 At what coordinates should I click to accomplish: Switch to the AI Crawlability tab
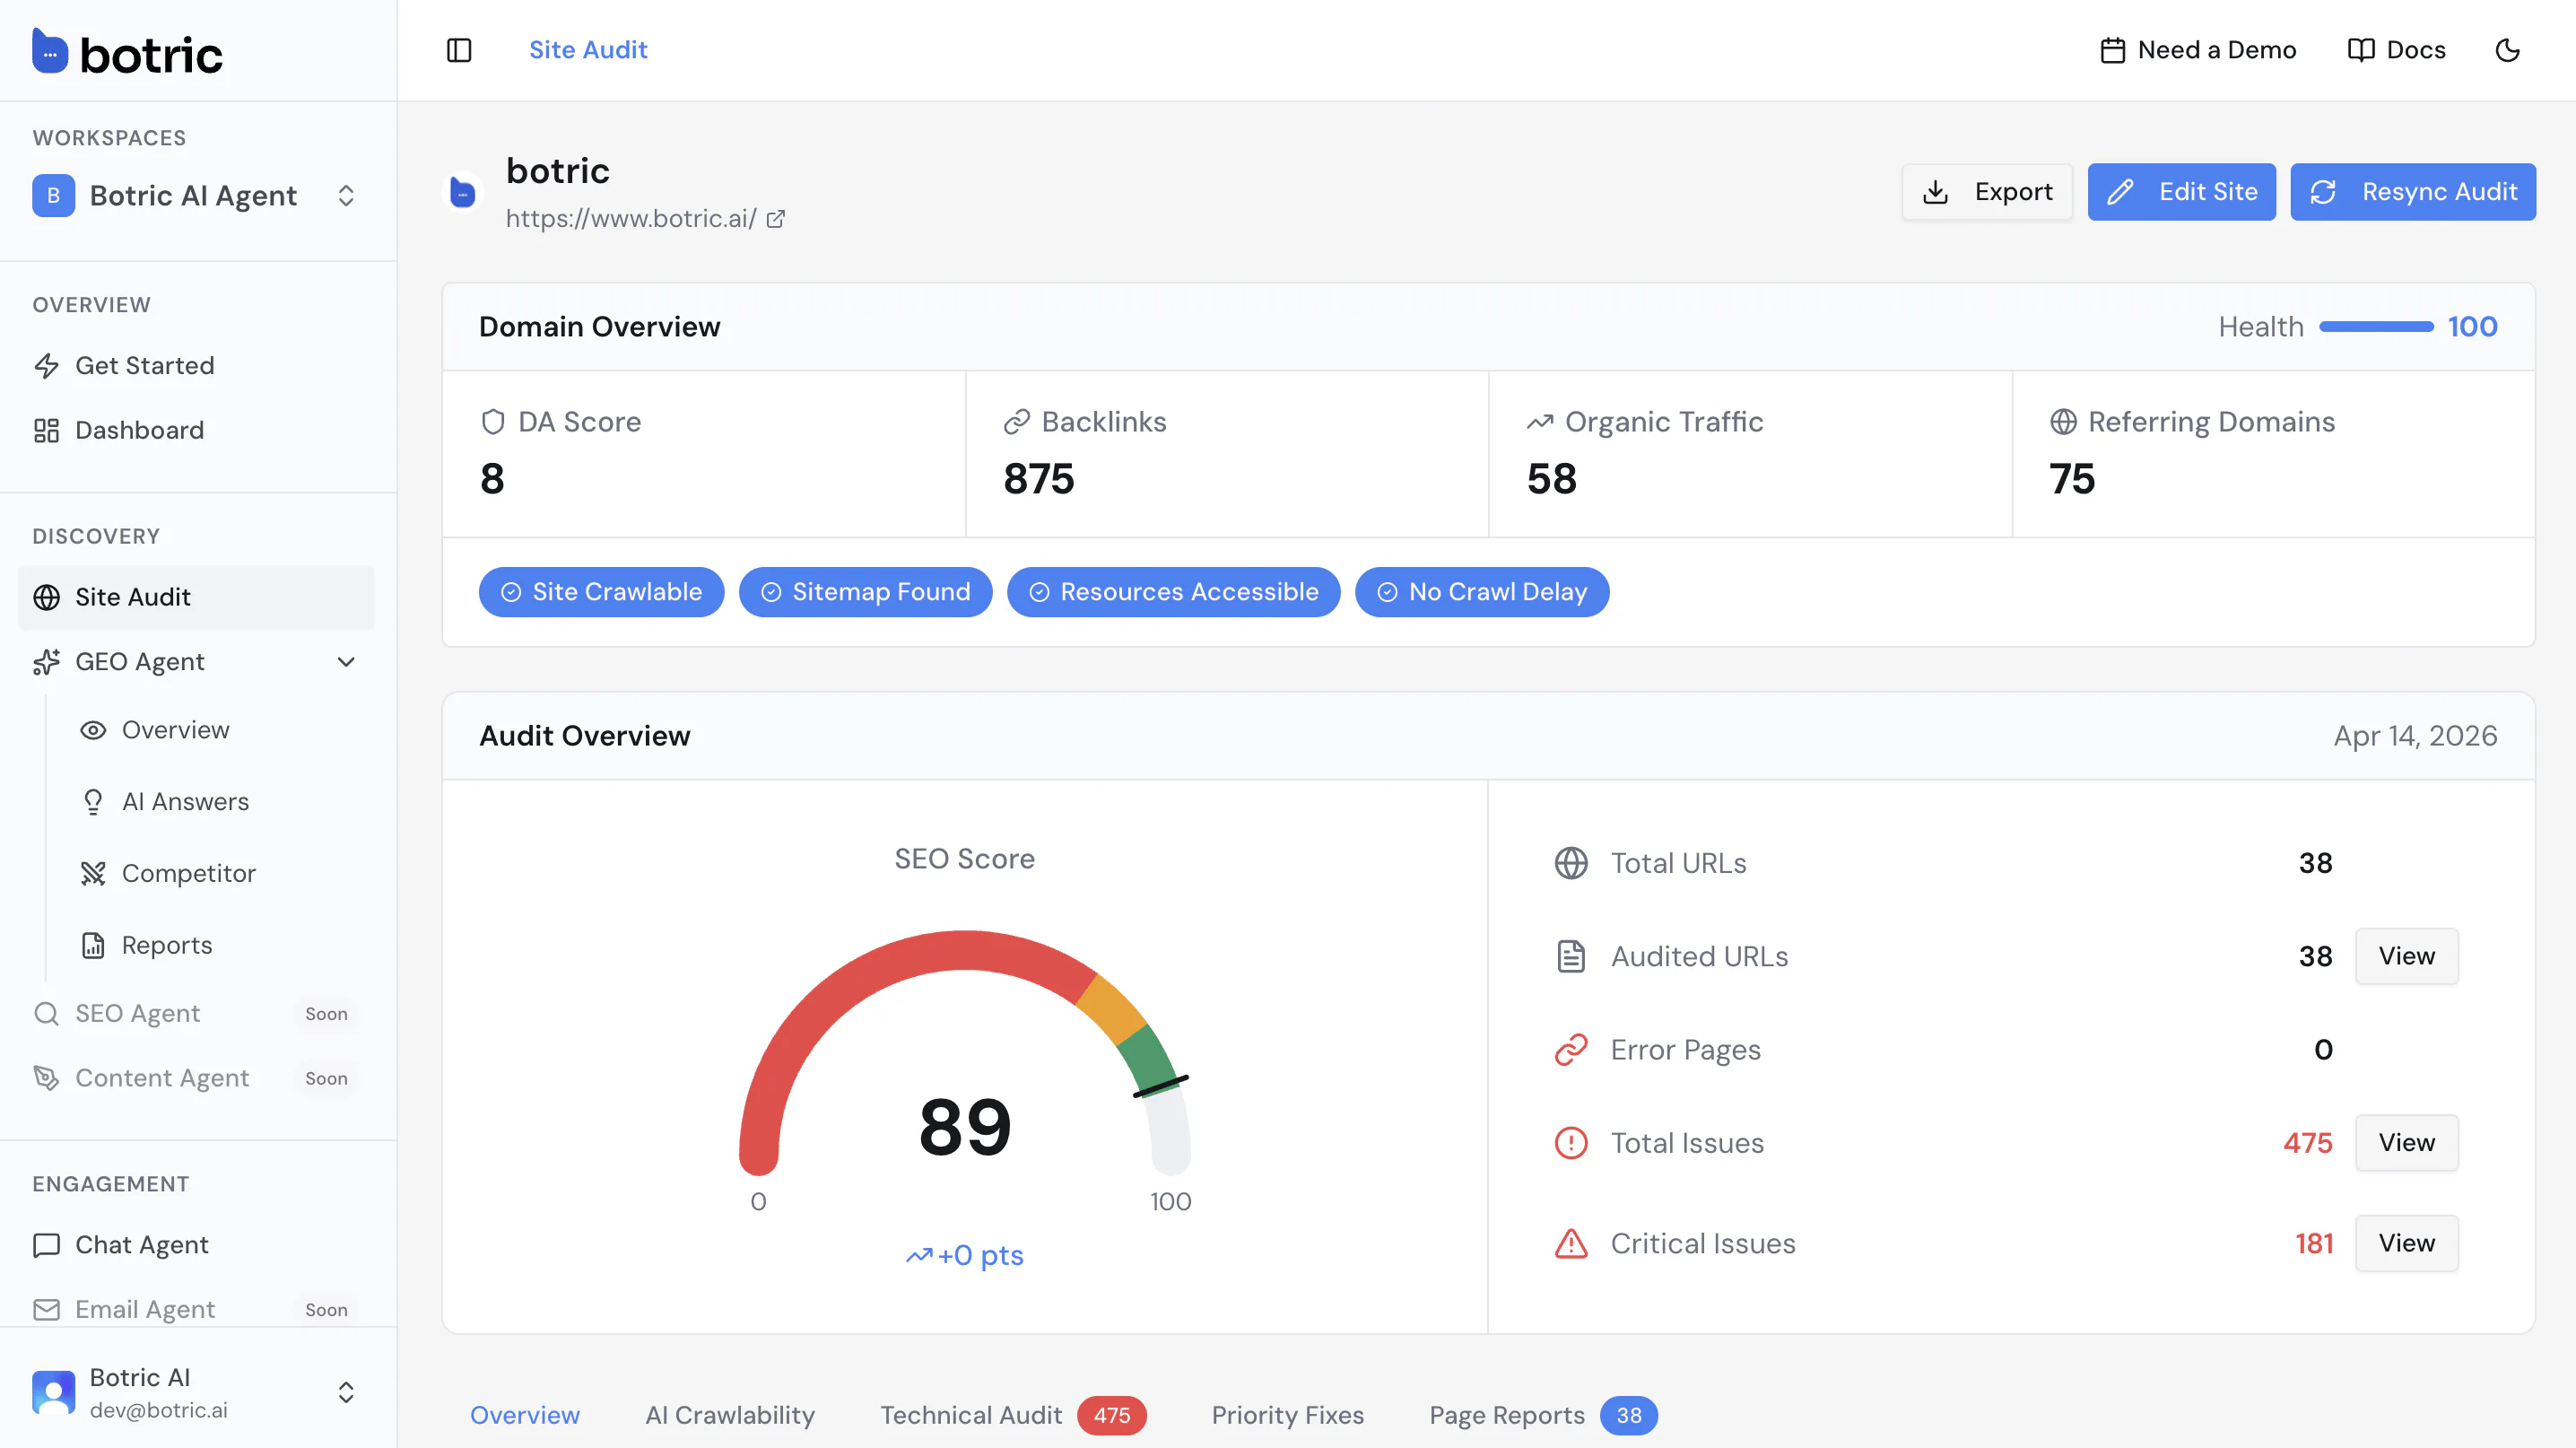coord(730,1415)
